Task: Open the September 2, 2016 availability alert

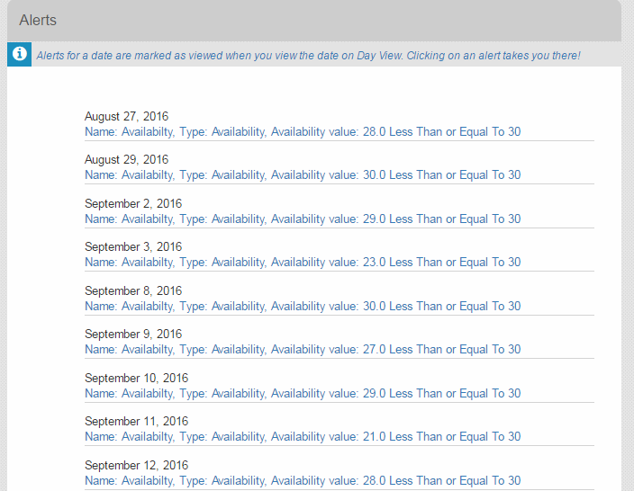Action: click(x=303, y=219)
